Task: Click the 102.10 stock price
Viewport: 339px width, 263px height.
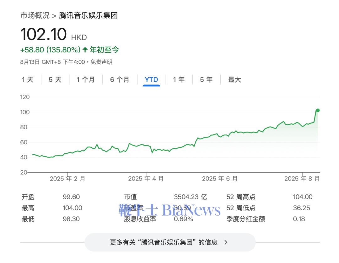Action: pos(43,34)
